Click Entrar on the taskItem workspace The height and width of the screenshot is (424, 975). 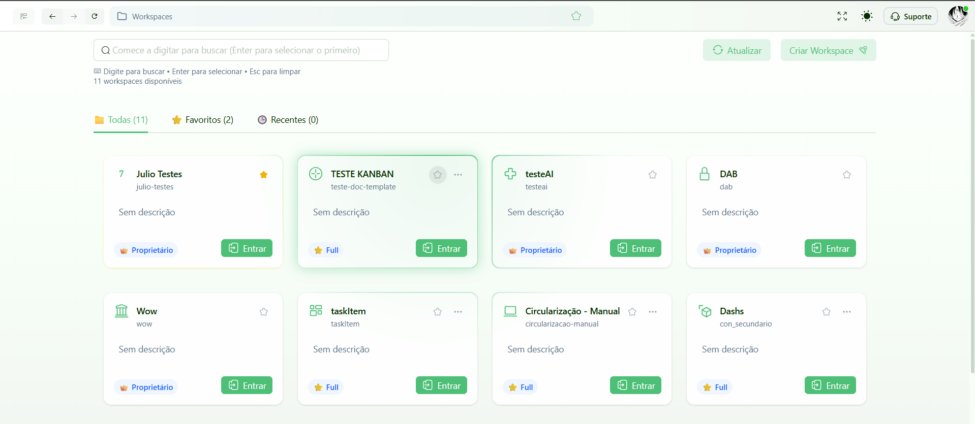(441, 385)
